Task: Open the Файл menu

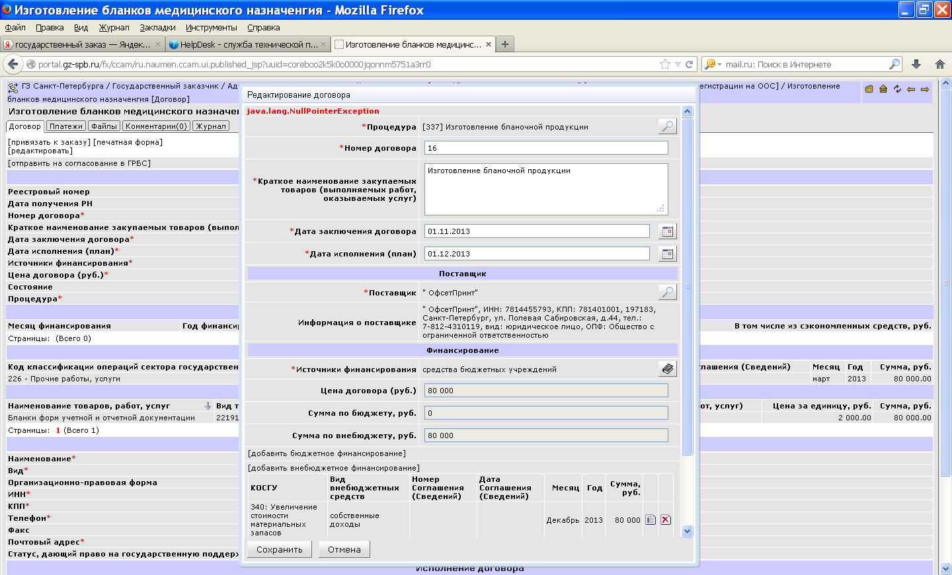Action: point(15,27)
